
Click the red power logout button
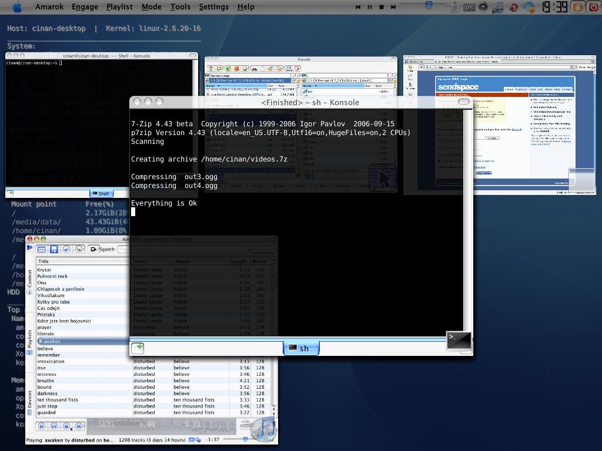point(594,7)
